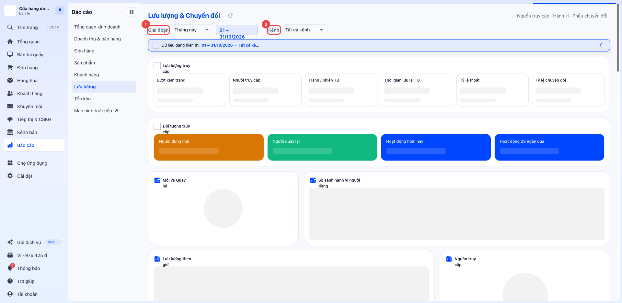Expand the Tất cả kênh channel dropdown
The height and width of the screenshot is (303, 622).
[x=305, y=30]
